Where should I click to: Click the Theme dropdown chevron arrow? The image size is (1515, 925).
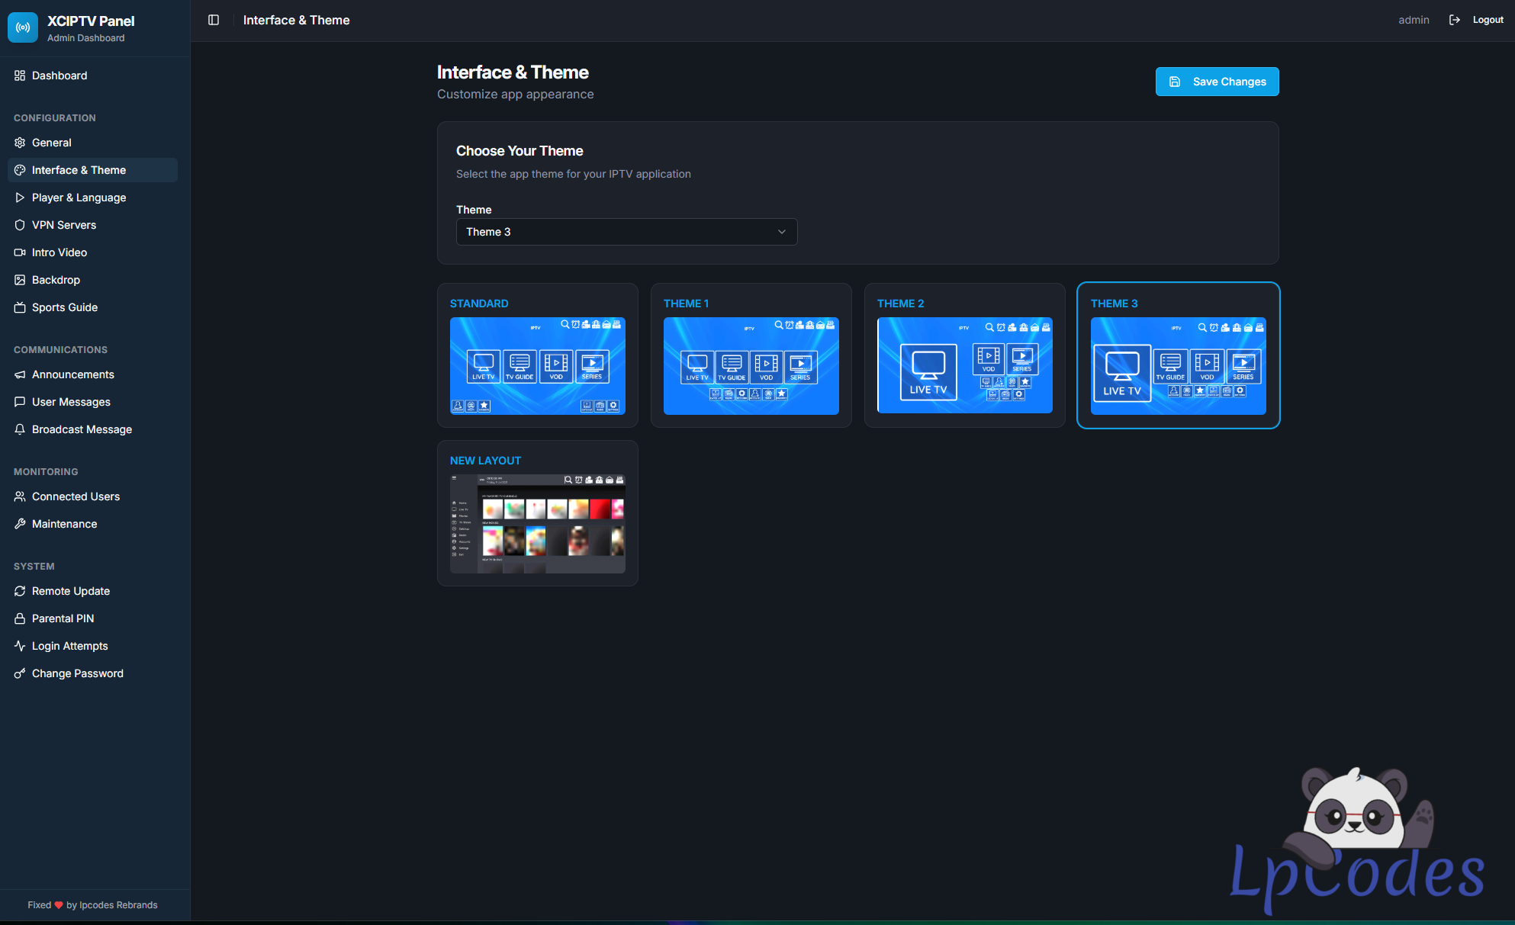781,232
